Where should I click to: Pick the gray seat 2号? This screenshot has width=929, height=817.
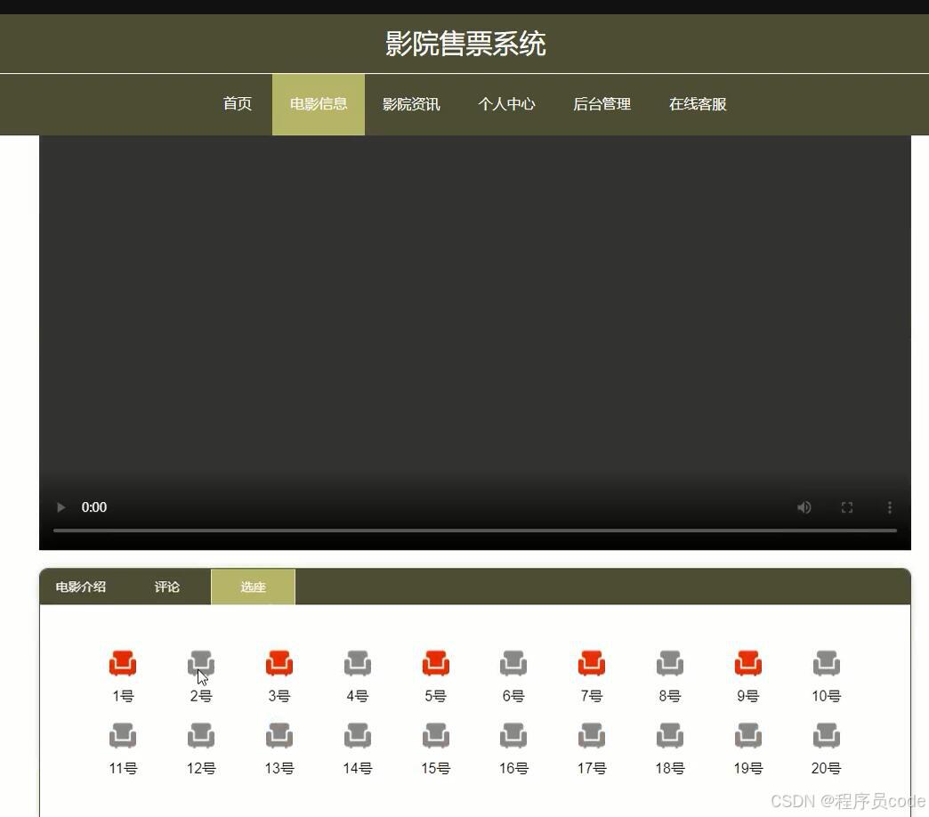point(201,663)
